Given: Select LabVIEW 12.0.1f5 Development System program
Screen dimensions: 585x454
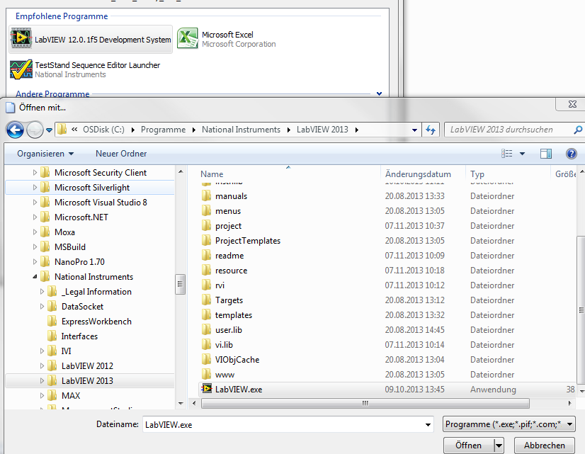Looking at the screenshot, I should pos(91,39).
